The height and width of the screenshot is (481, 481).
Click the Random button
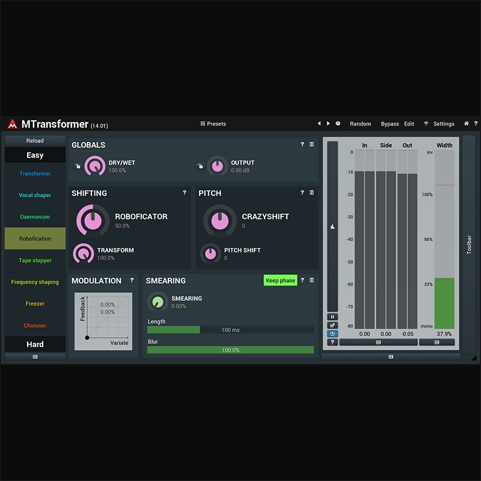point(360,124)
